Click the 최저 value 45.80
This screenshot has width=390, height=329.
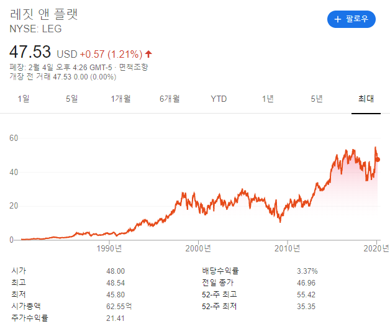pos(116,295)
